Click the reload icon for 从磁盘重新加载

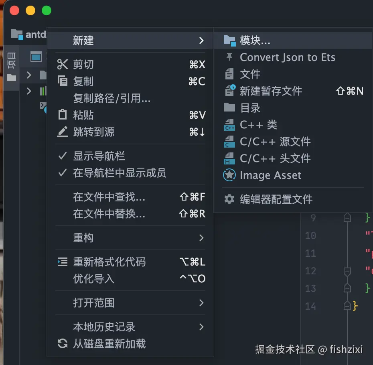63,344
